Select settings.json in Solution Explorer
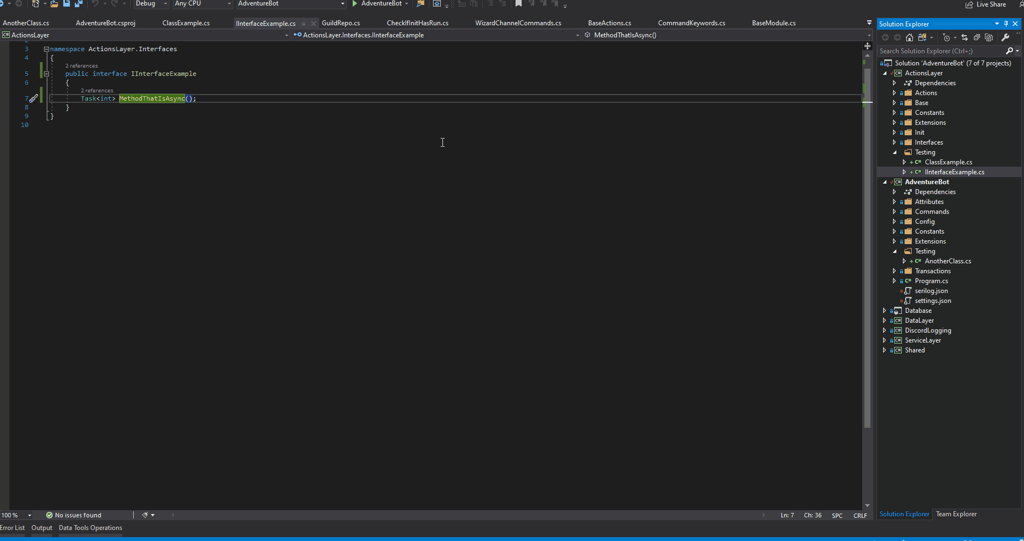Viewport: 1024px width, 541px height. coord(933,301)
